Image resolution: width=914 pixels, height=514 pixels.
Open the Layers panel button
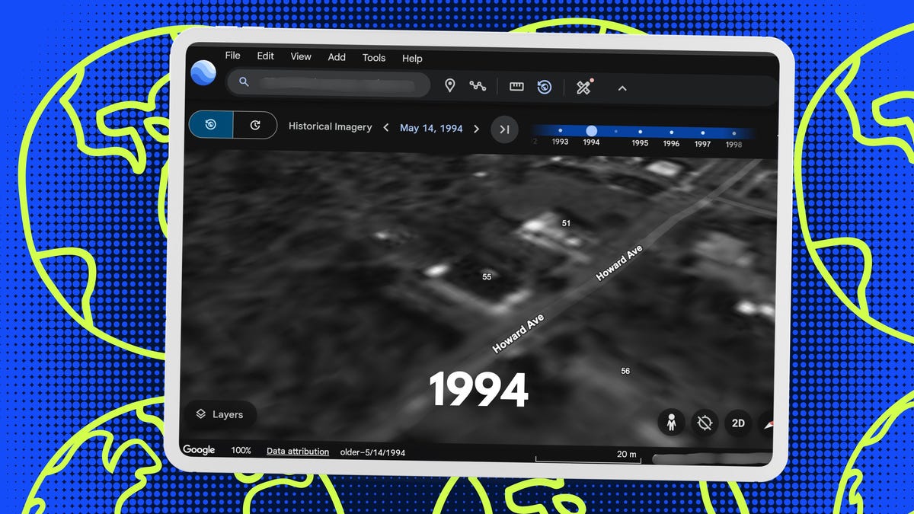(220, 414)
